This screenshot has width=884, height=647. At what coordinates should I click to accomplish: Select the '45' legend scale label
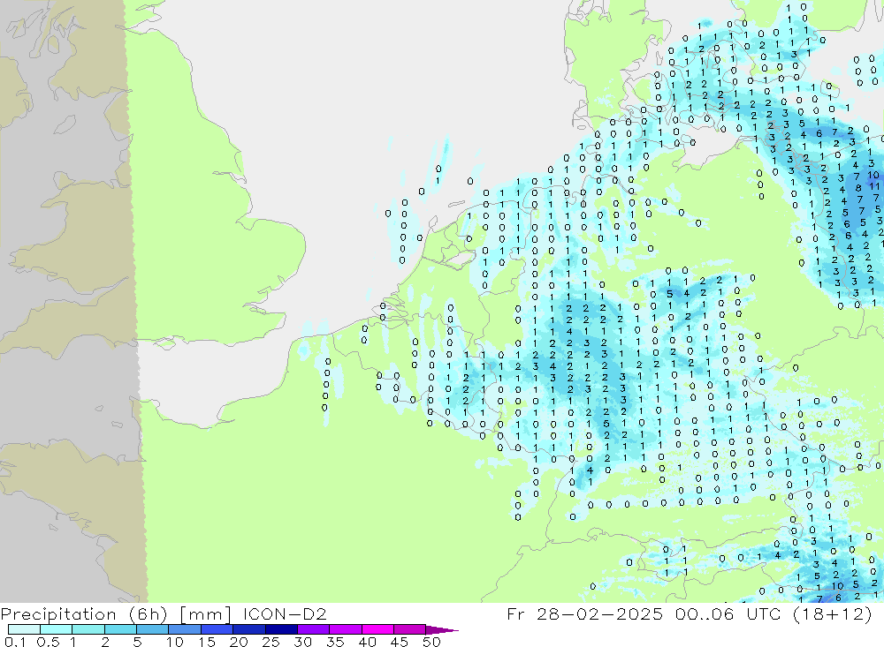click(x=400, y=642)
